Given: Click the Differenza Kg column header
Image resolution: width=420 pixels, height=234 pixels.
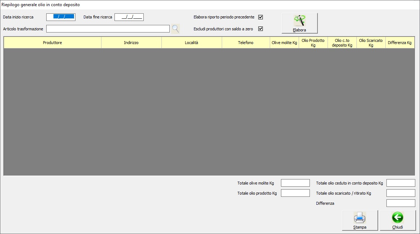Looking at the screenshot, I should click(x=400, y=43).
